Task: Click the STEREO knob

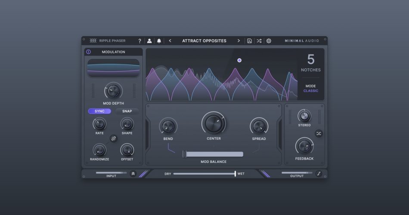Action: [304, 116]
